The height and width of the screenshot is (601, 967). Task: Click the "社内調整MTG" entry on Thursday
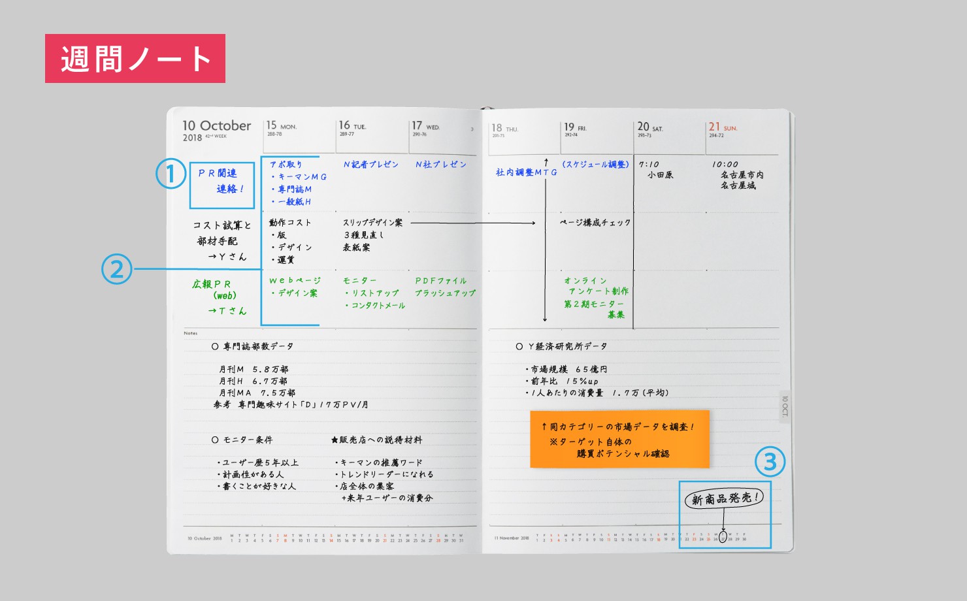click(x=527, y=172)
